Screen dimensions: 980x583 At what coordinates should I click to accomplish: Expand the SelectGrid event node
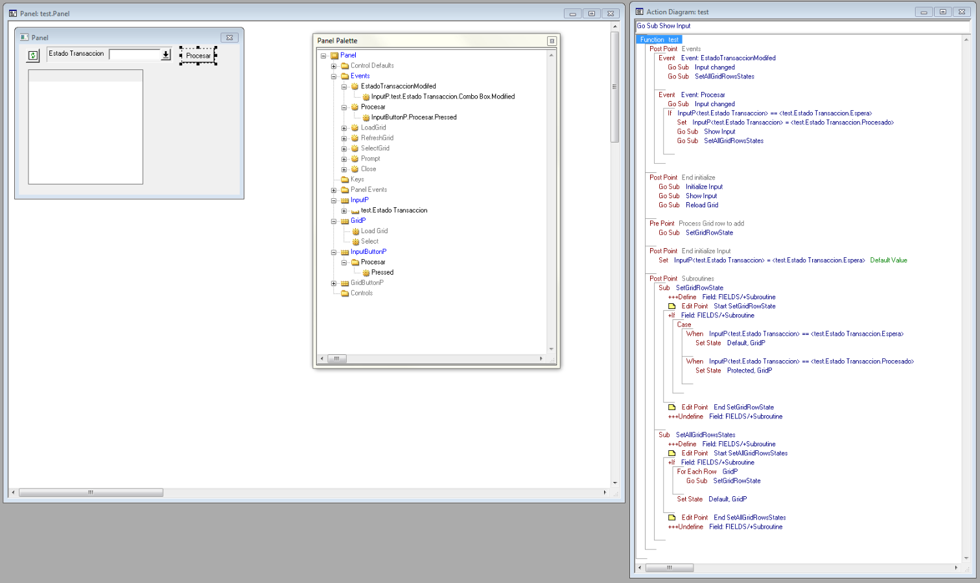point(344,149)
